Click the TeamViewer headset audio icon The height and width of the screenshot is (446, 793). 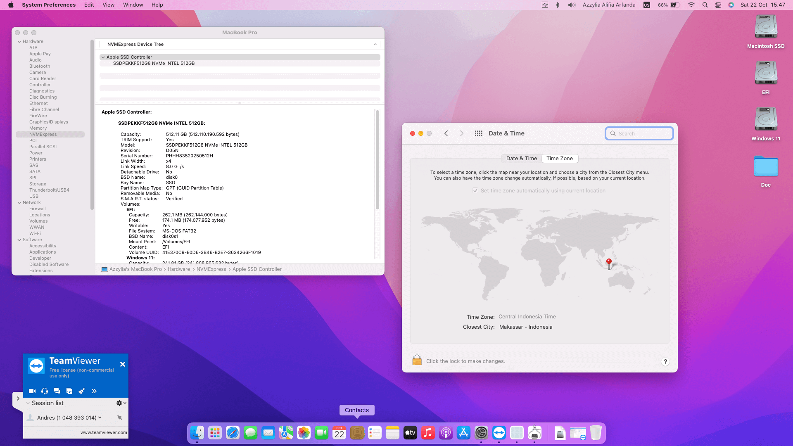[x=45, y=391]
